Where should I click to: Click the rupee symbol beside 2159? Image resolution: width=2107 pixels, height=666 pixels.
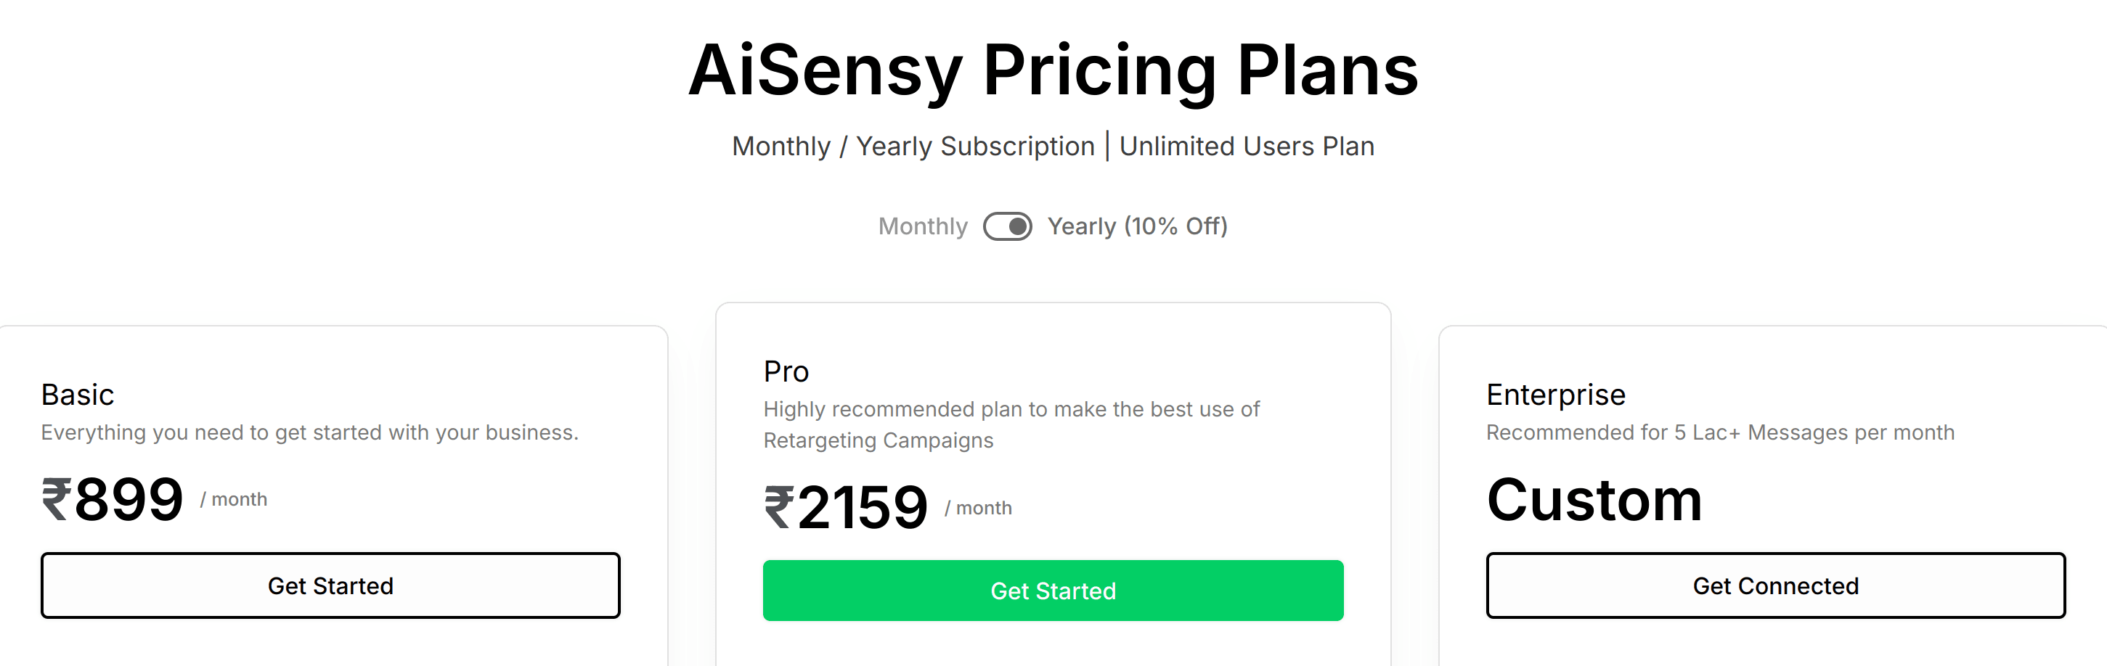pyautogui.click(x=778, y=506)
